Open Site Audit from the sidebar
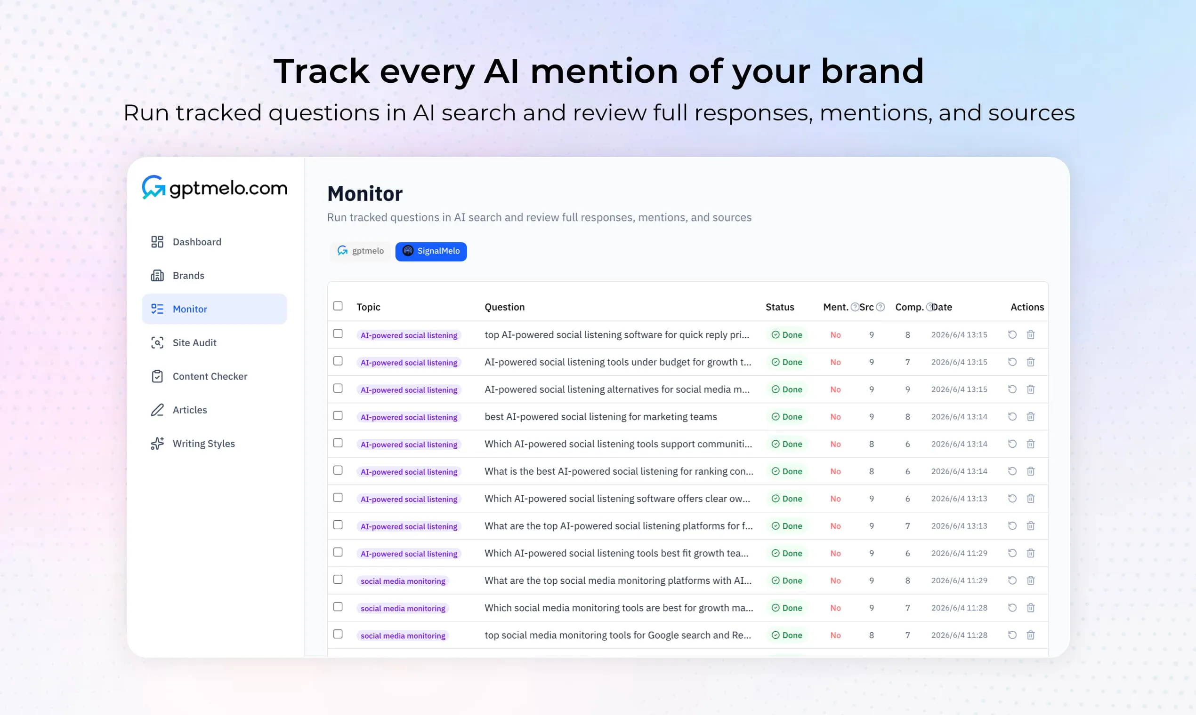1196x715 pixels. coord(214,342)
